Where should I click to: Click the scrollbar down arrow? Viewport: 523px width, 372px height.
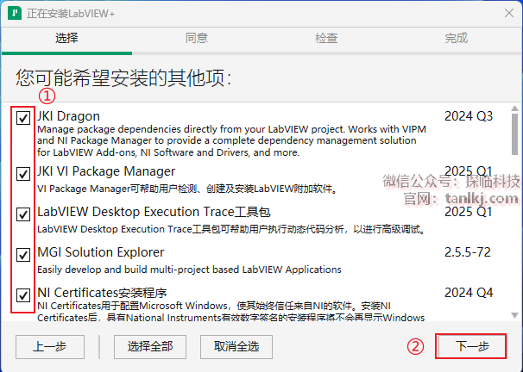[x=514, y=315]
